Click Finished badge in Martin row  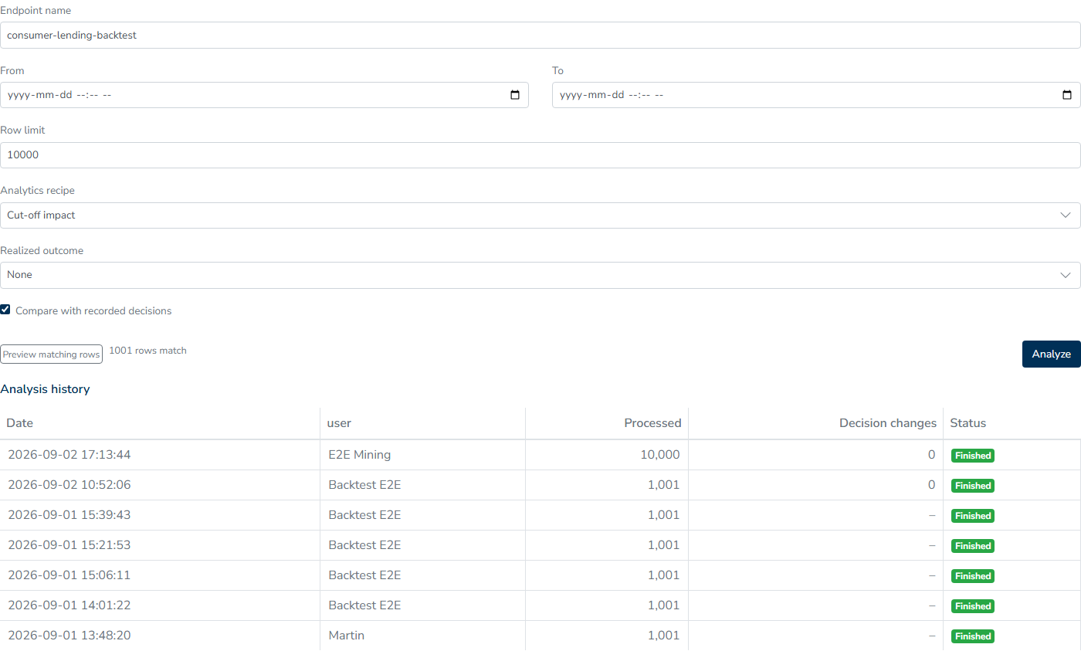tap(973, 636)
